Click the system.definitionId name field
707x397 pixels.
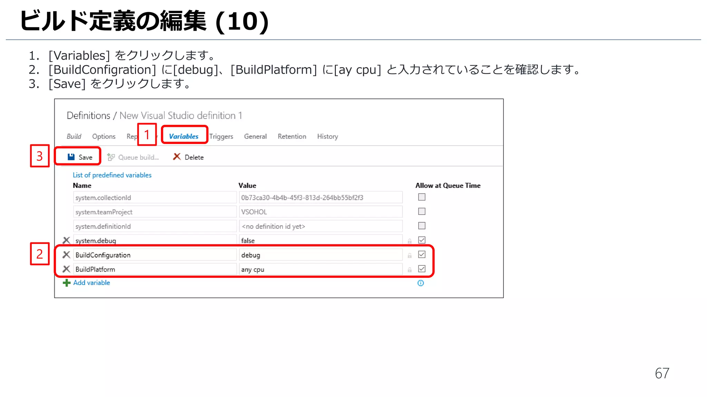(x=155, y=226)
